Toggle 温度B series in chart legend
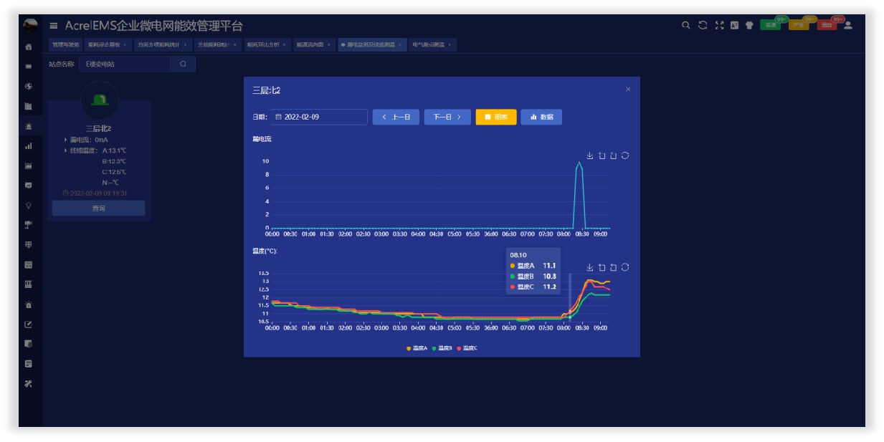 pyautogui.click(x=442, y=348)
